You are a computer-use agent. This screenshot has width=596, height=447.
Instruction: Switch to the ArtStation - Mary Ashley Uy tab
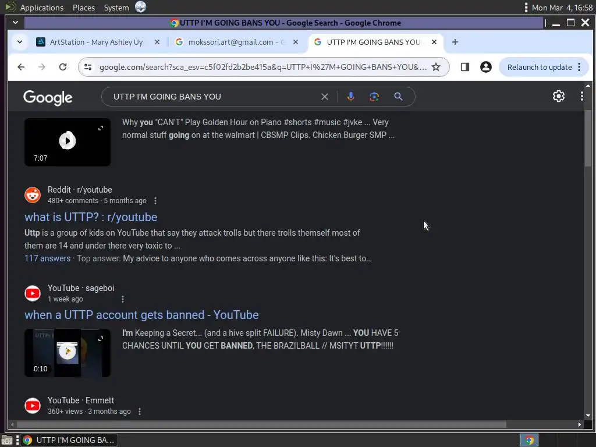(x=96, y=42)
